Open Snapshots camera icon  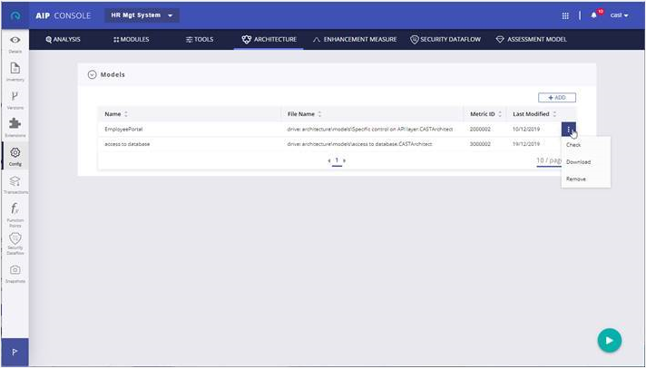pos(15,272)
